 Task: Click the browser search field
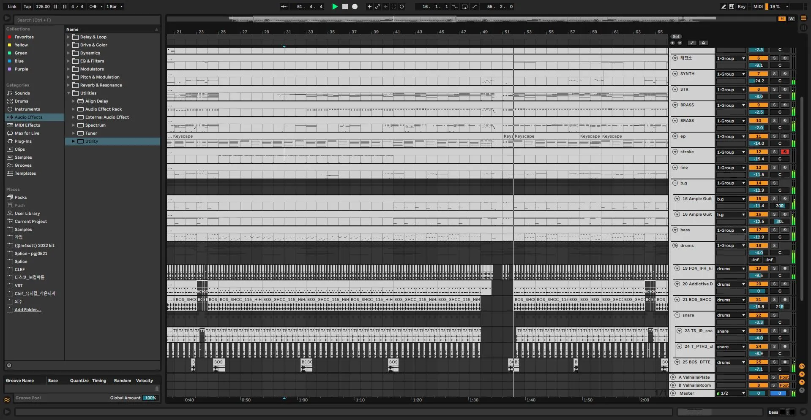[87, 20]
